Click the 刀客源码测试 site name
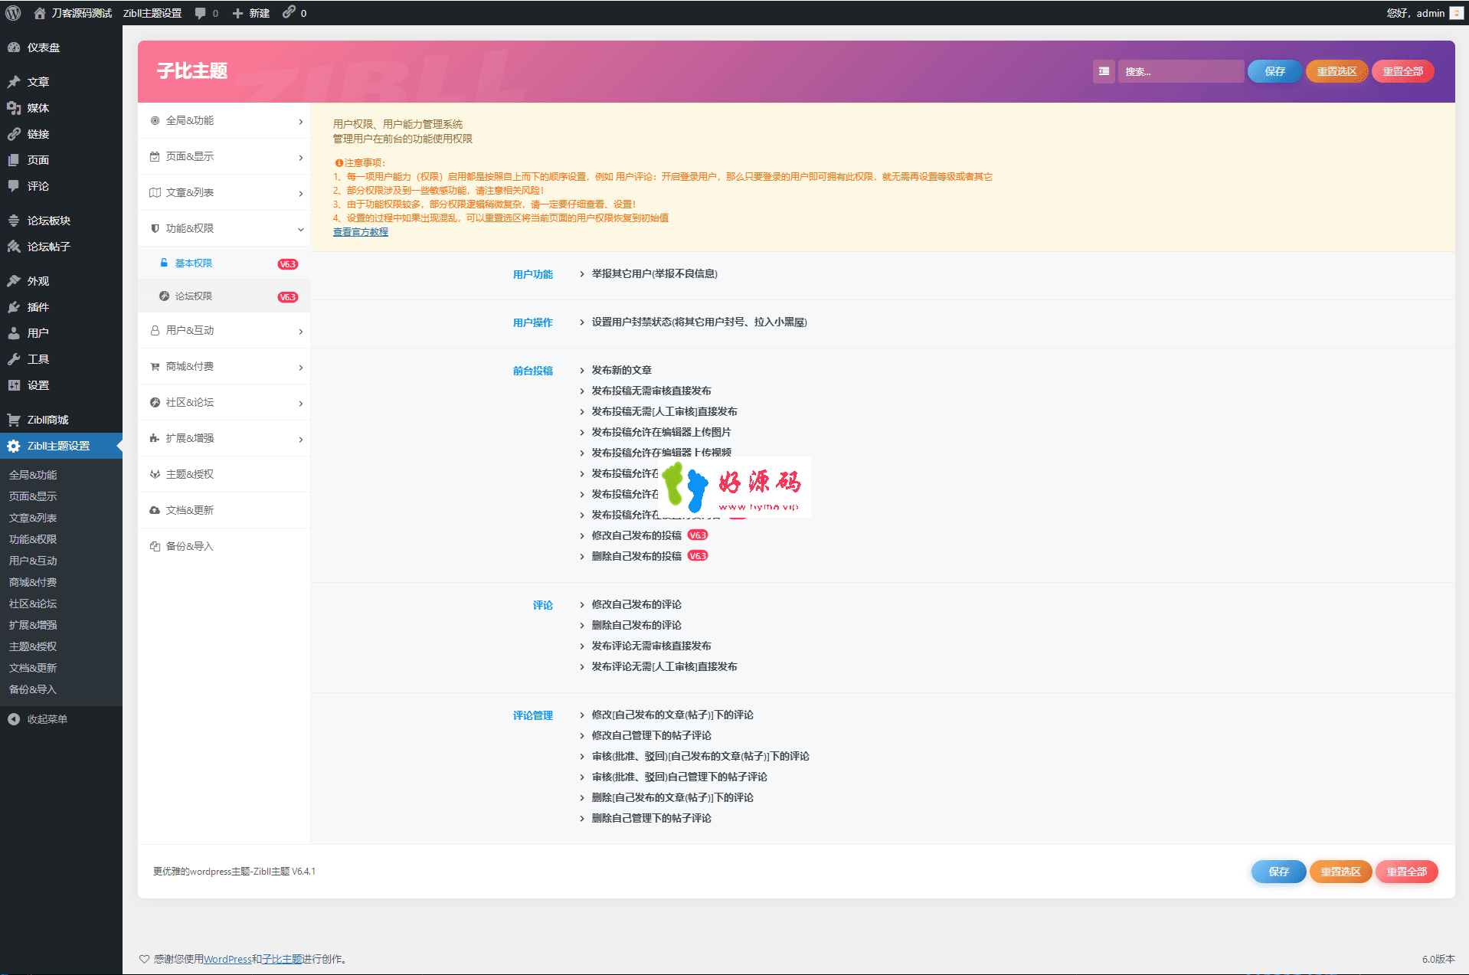This screenshot has width=1469, height=975. [82, 13]
